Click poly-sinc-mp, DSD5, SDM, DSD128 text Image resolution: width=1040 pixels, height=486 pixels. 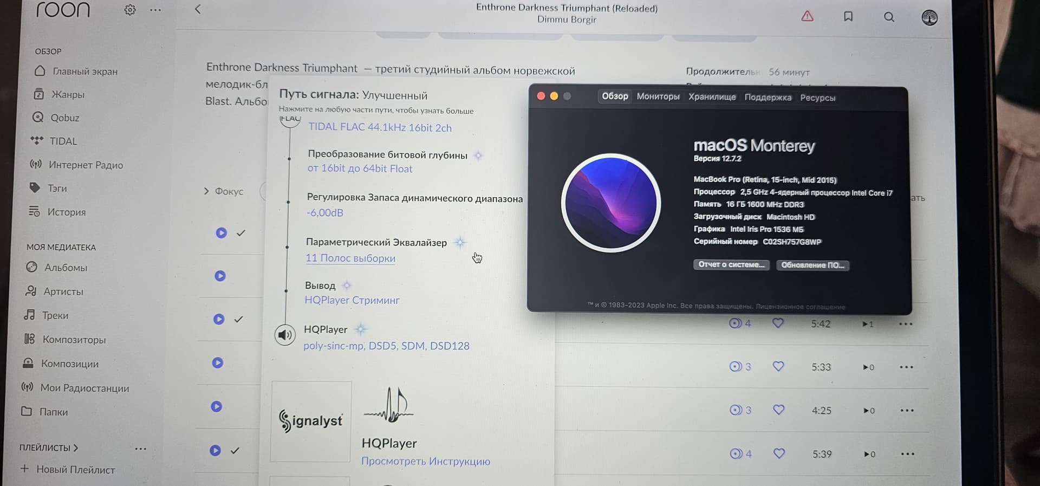coord(386,346)
